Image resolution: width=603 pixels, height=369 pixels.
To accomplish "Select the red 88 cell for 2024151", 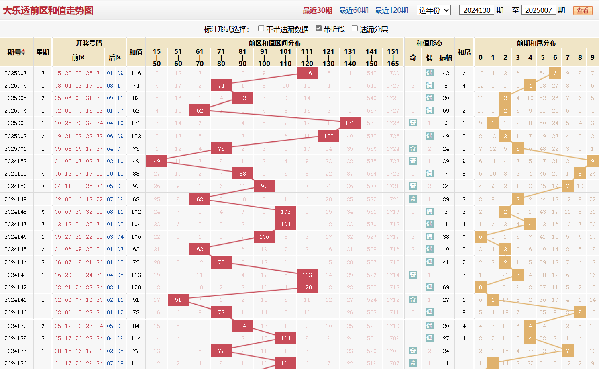I will pyautogui.click(x=243, y=174).
